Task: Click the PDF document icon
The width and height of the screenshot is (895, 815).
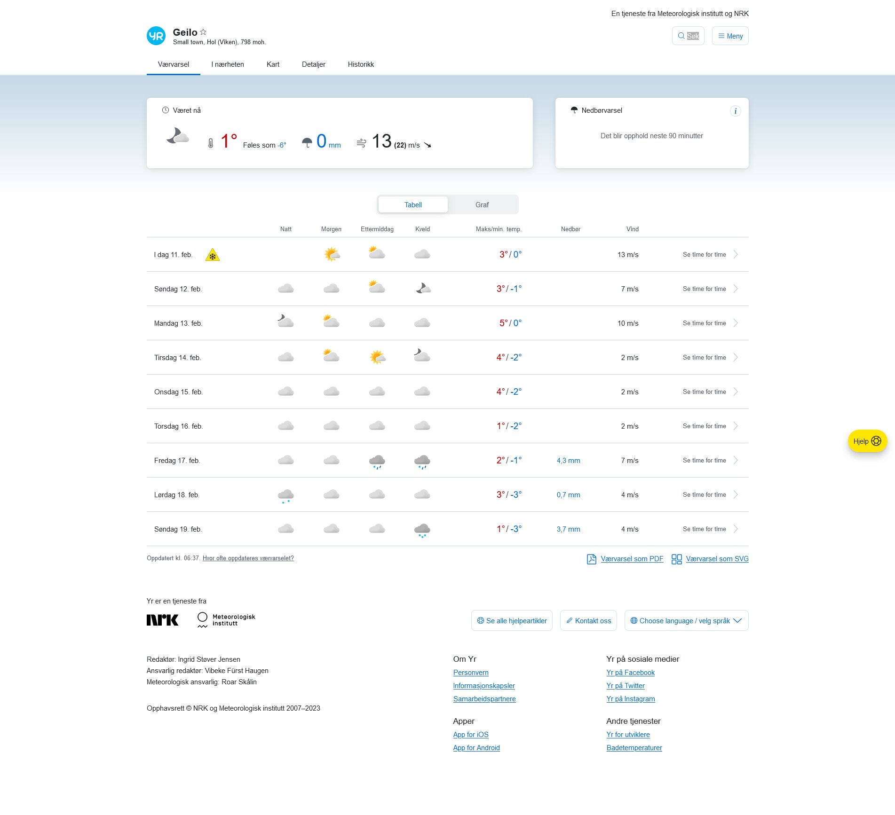Action: pyautogui.click(x=592, y=559)
